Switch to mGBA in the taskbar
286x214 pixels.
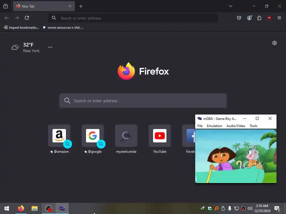point(62,208)
